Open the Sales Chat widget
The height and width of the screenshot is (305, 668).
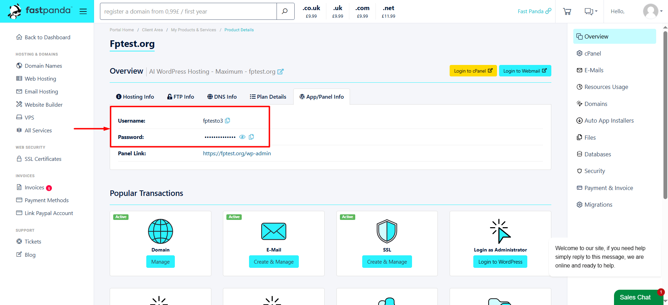[x=638, y=297]
